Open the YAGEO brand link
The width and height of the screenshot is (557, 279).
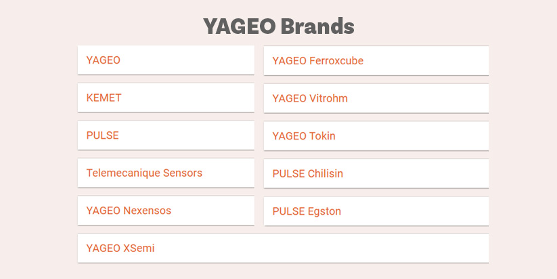(104, 60)
